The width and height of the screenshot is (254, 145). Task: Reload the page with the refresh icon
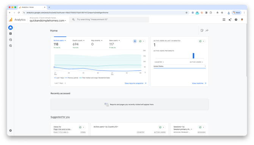pos(19,13)
